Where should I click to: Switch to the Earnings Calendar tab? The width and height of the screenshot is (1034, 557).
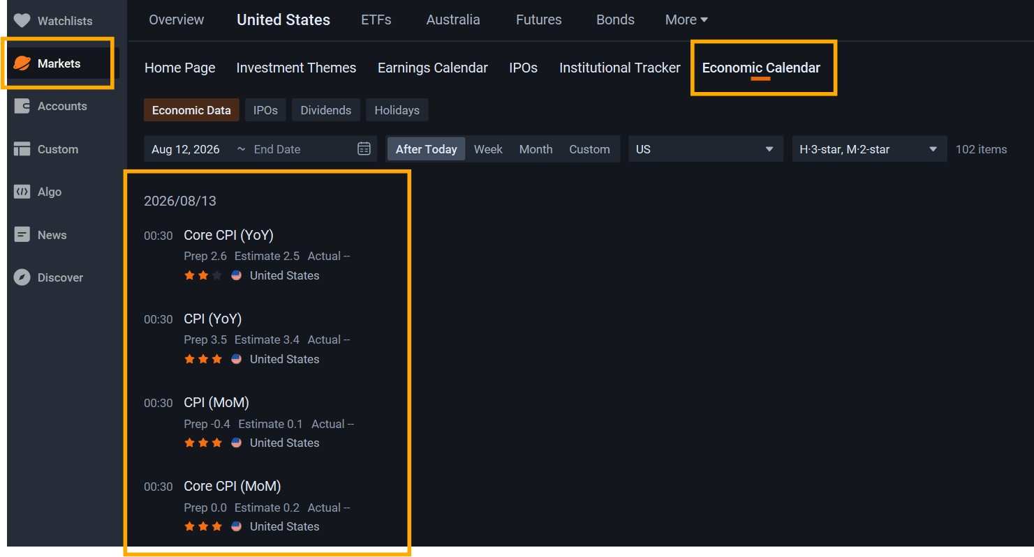click(x=432, y=68)
